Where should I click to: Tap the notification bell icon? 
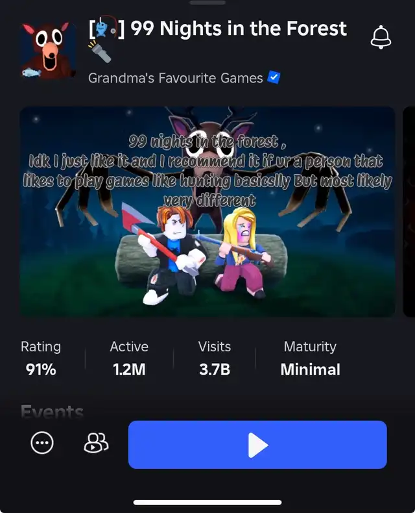(381, 37)
